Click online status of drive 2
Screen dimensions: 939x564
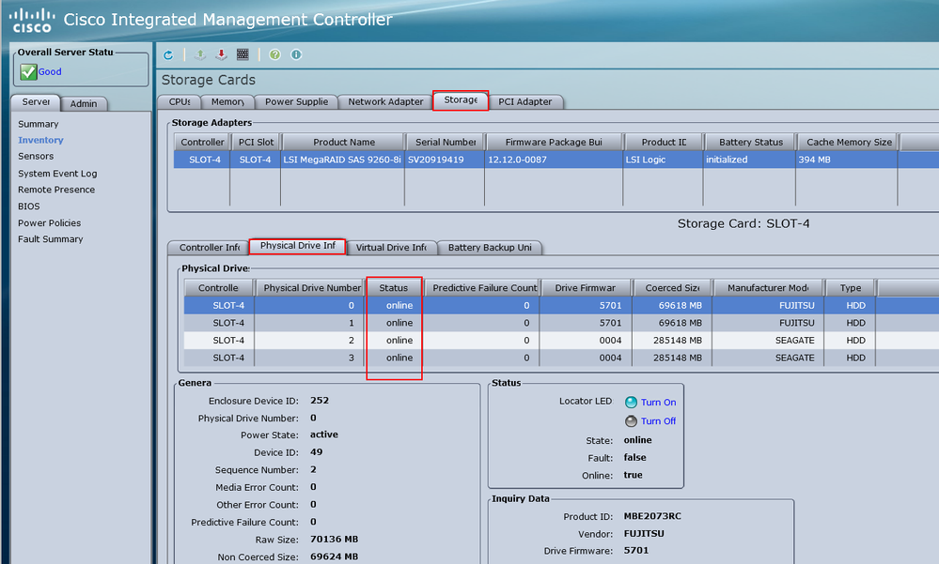coord(399,341)
